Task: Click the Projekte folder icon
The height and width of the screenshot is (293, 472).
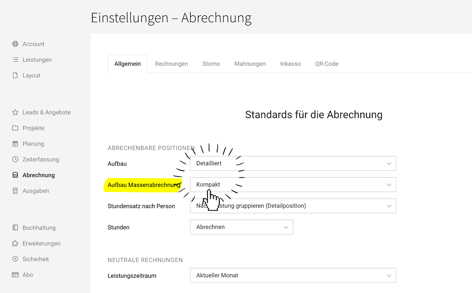Action: point(15,128)
